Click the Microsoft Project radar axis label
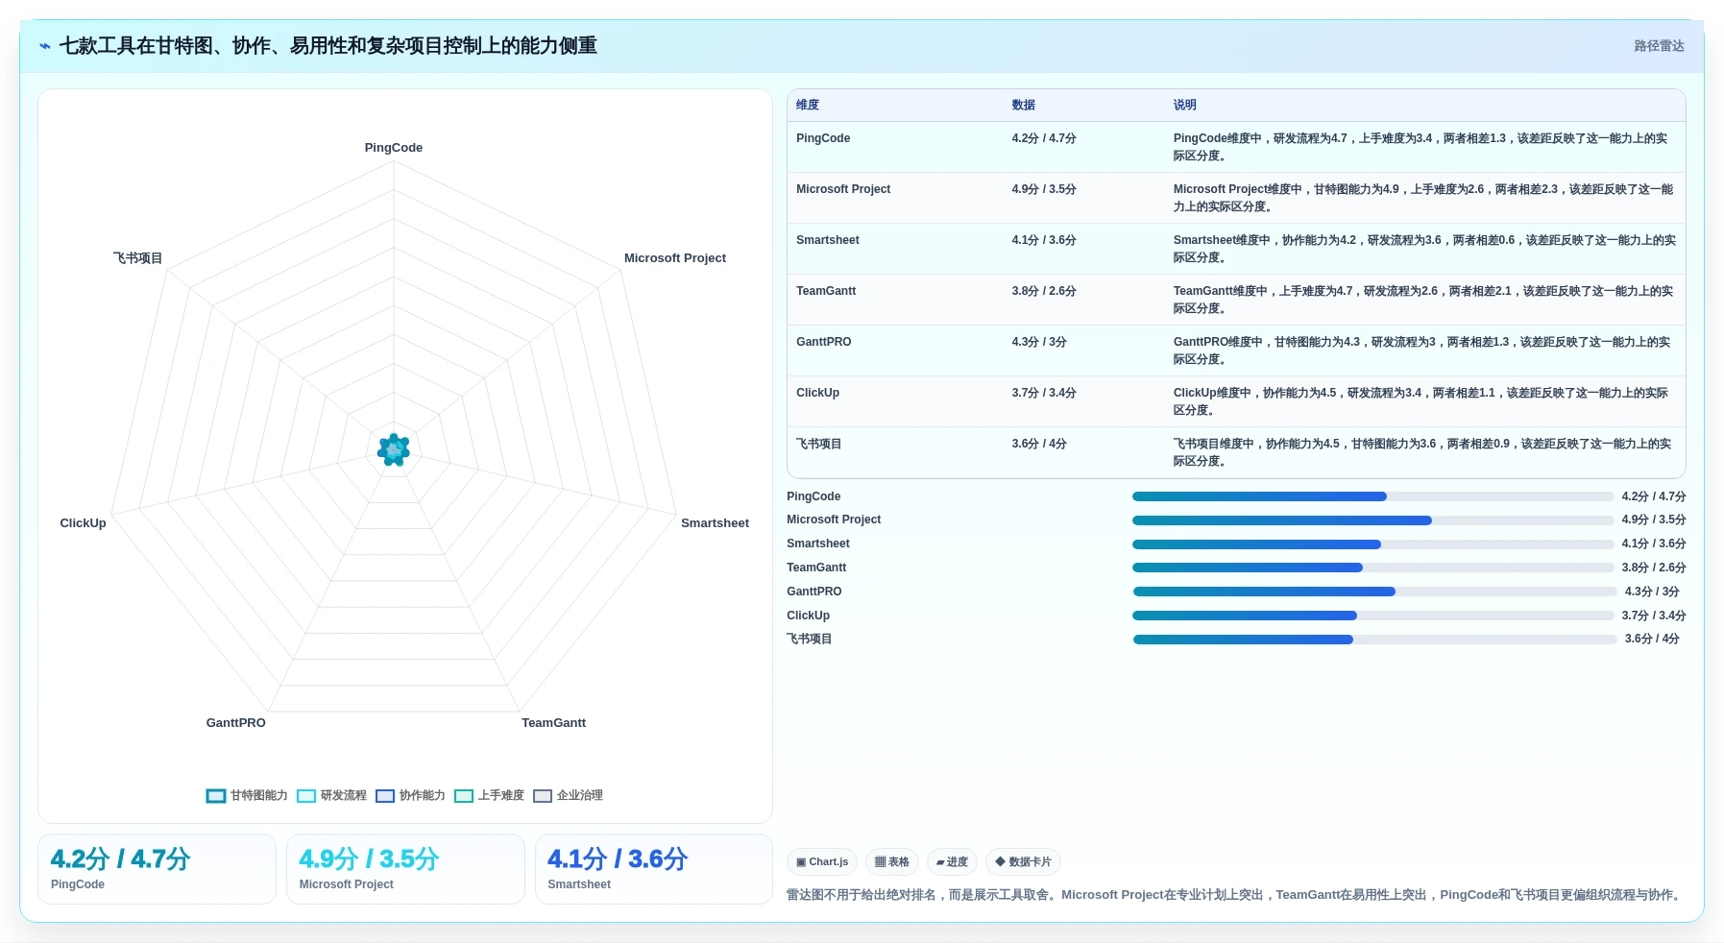This screenshot has width=1724, height=943. tap(675, 258)
